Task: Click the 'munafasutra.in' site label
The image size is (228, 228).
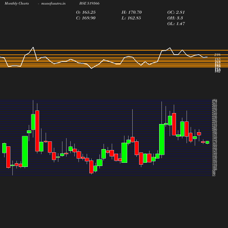Action: (x=53, y=3)
